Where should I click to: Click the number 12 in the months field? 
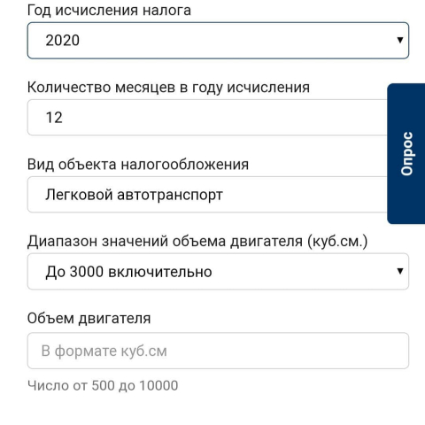tap(54, 118)
